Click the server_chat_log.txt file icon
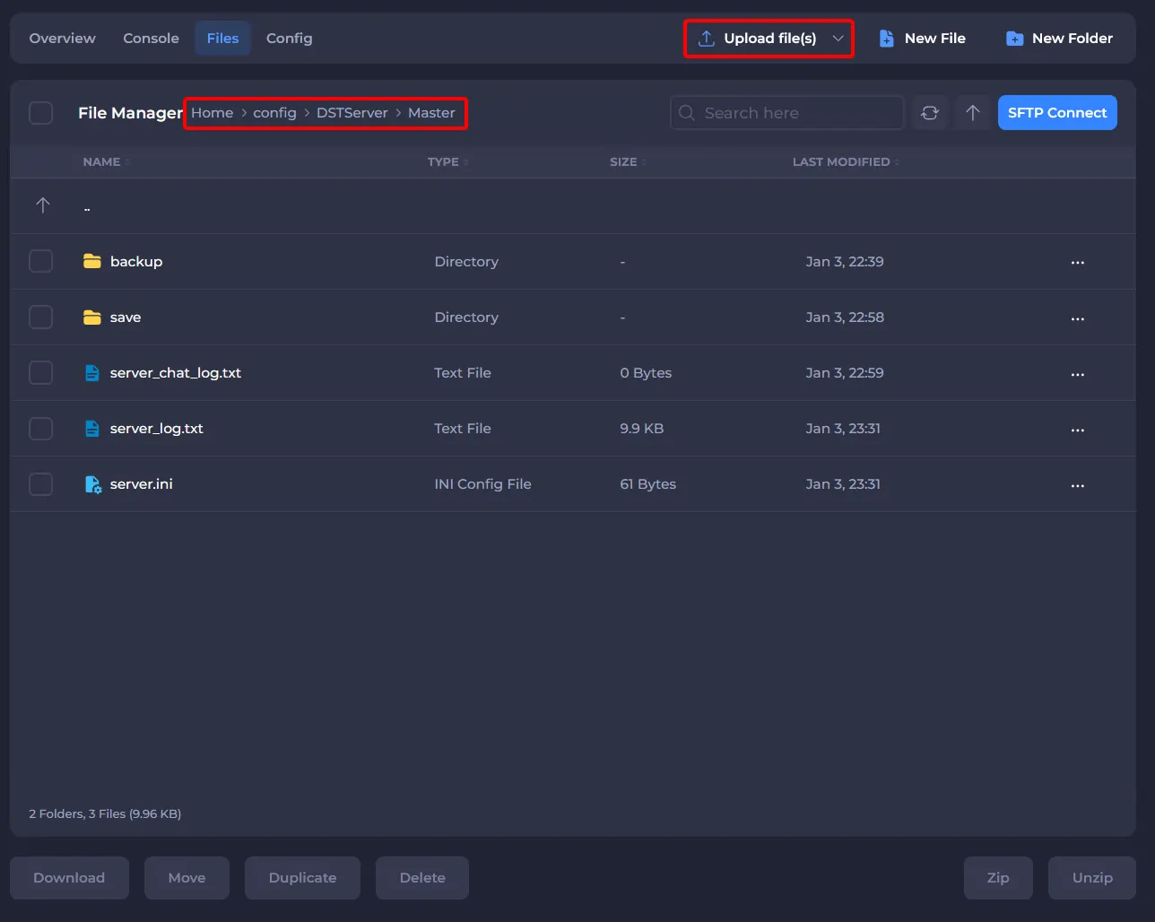This screenshot has width=1155, height=922. [x=91, y=372]
